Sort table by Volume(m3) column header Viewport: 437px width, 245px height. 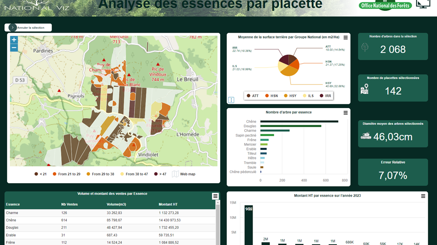tap(116, 204)
